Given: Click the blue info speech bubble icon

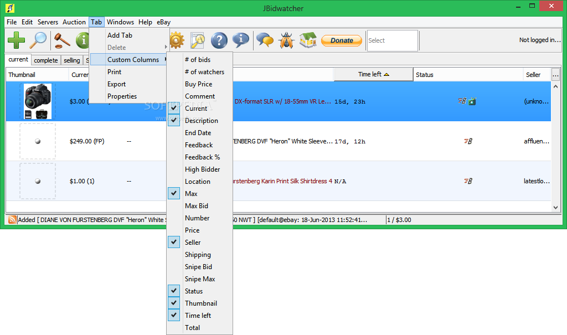Looking at the screenshot, I should coord(240,40).
